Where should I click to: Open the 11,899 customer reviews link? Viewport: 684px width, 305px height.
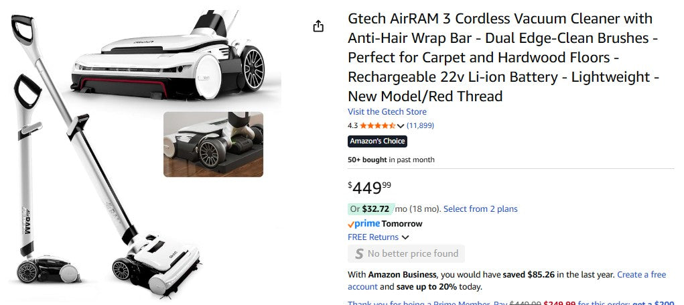tap(420, 125)
